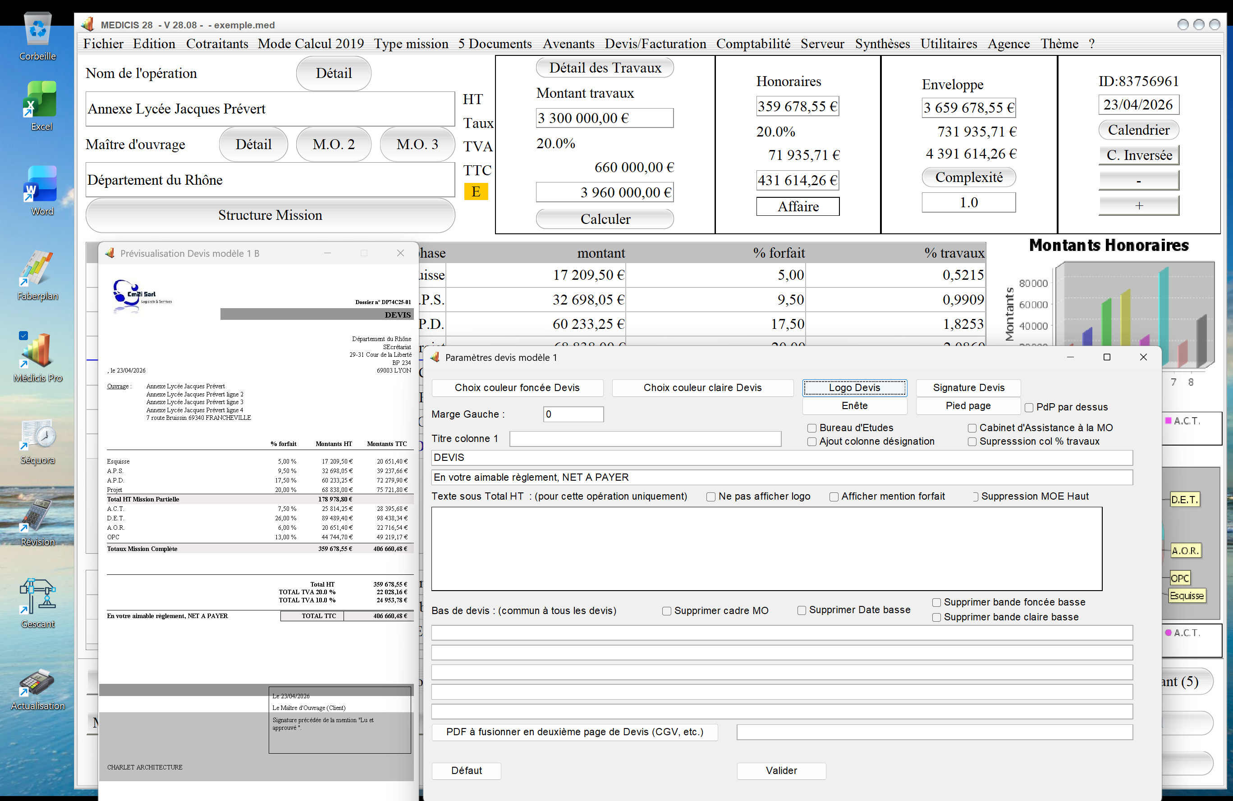
Task: Click the Prévisualisation Devis window icon
Action: click(x=110, y=253)
